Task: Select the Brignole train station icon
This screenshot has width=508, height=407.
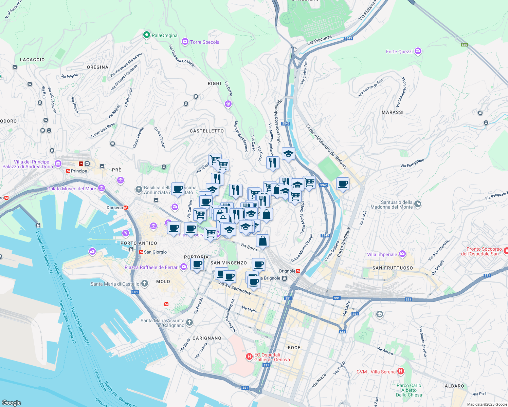Action: click(x=285, y=278)
